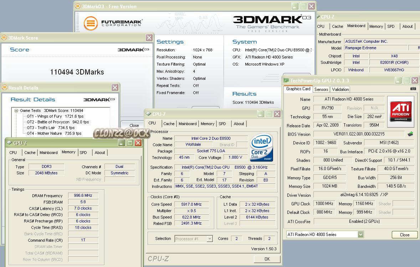The width and height of the screenshot is (420, 267).
Task: Open About tab in top-right CPU-Z window
Action: tap(408, 26)
